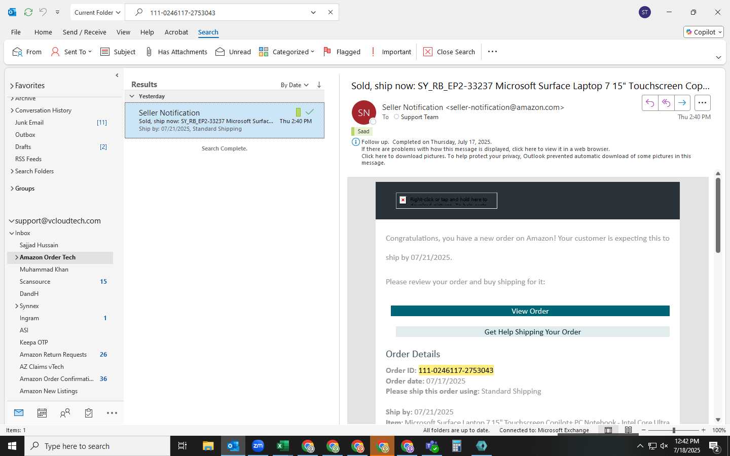The width and height of the screenshot is (730, 456).
Task: Refine search by Subject
Action: pos(118,52)
